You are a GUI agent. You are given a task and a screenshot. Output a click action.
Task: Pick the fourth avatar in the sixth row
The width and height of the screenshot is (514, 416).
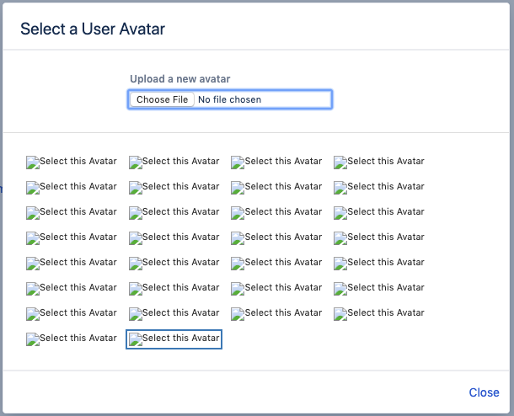379,289
